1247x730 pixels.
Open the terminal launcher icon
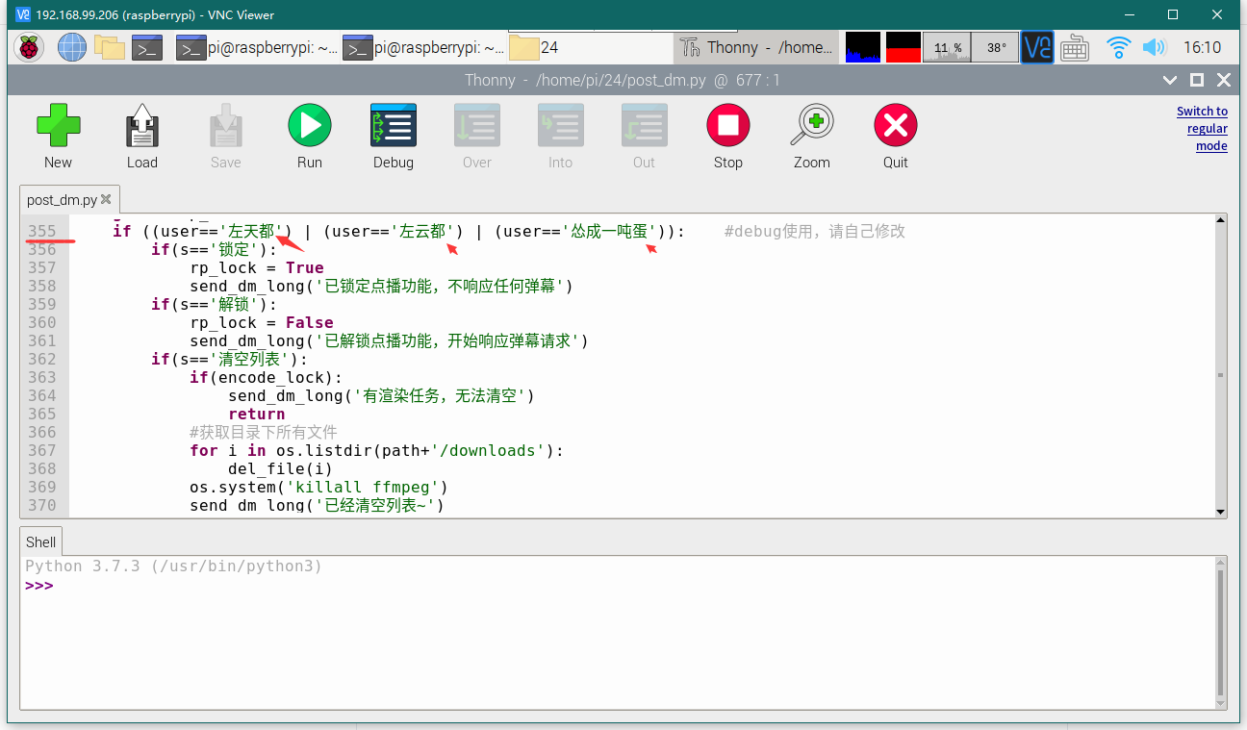[147, 47]
